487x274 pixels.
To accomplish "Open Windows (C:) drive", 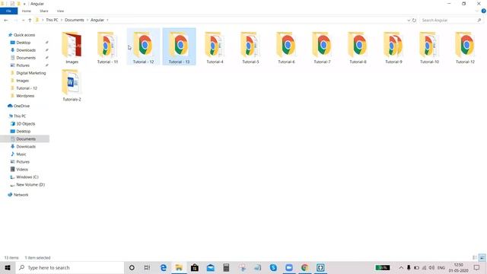I will (x=27, y=177).
